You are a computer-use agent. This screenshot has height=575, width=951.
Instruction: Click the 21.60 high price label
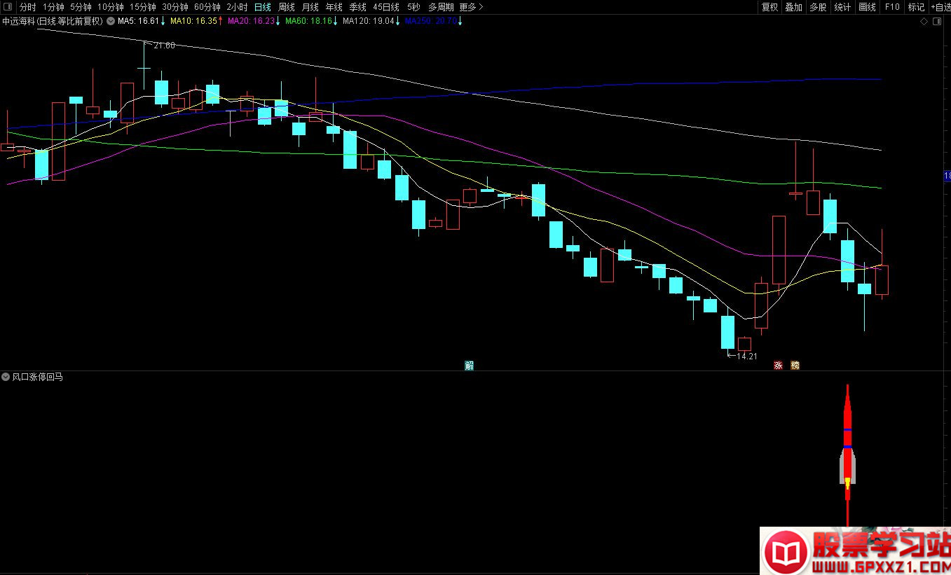tap(165, 46)
